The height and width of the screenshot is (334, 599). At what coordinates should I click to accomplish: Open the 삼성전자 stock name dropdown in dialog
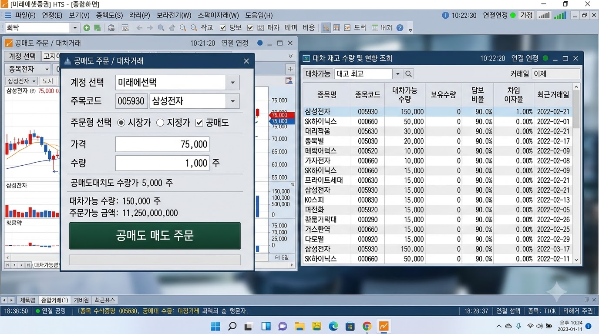[x=232, y=101]
